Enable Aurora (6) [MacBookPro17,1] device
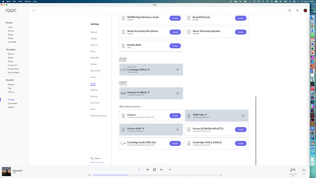Viewport: 316px width, 178px height. 240,129
